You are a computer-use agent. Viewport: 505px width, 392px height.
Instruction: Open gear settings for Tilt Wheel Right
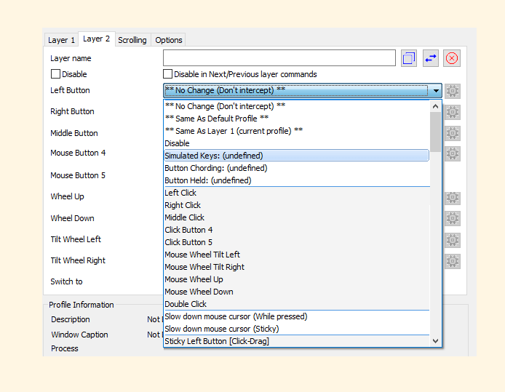click(x=453, y=261)
